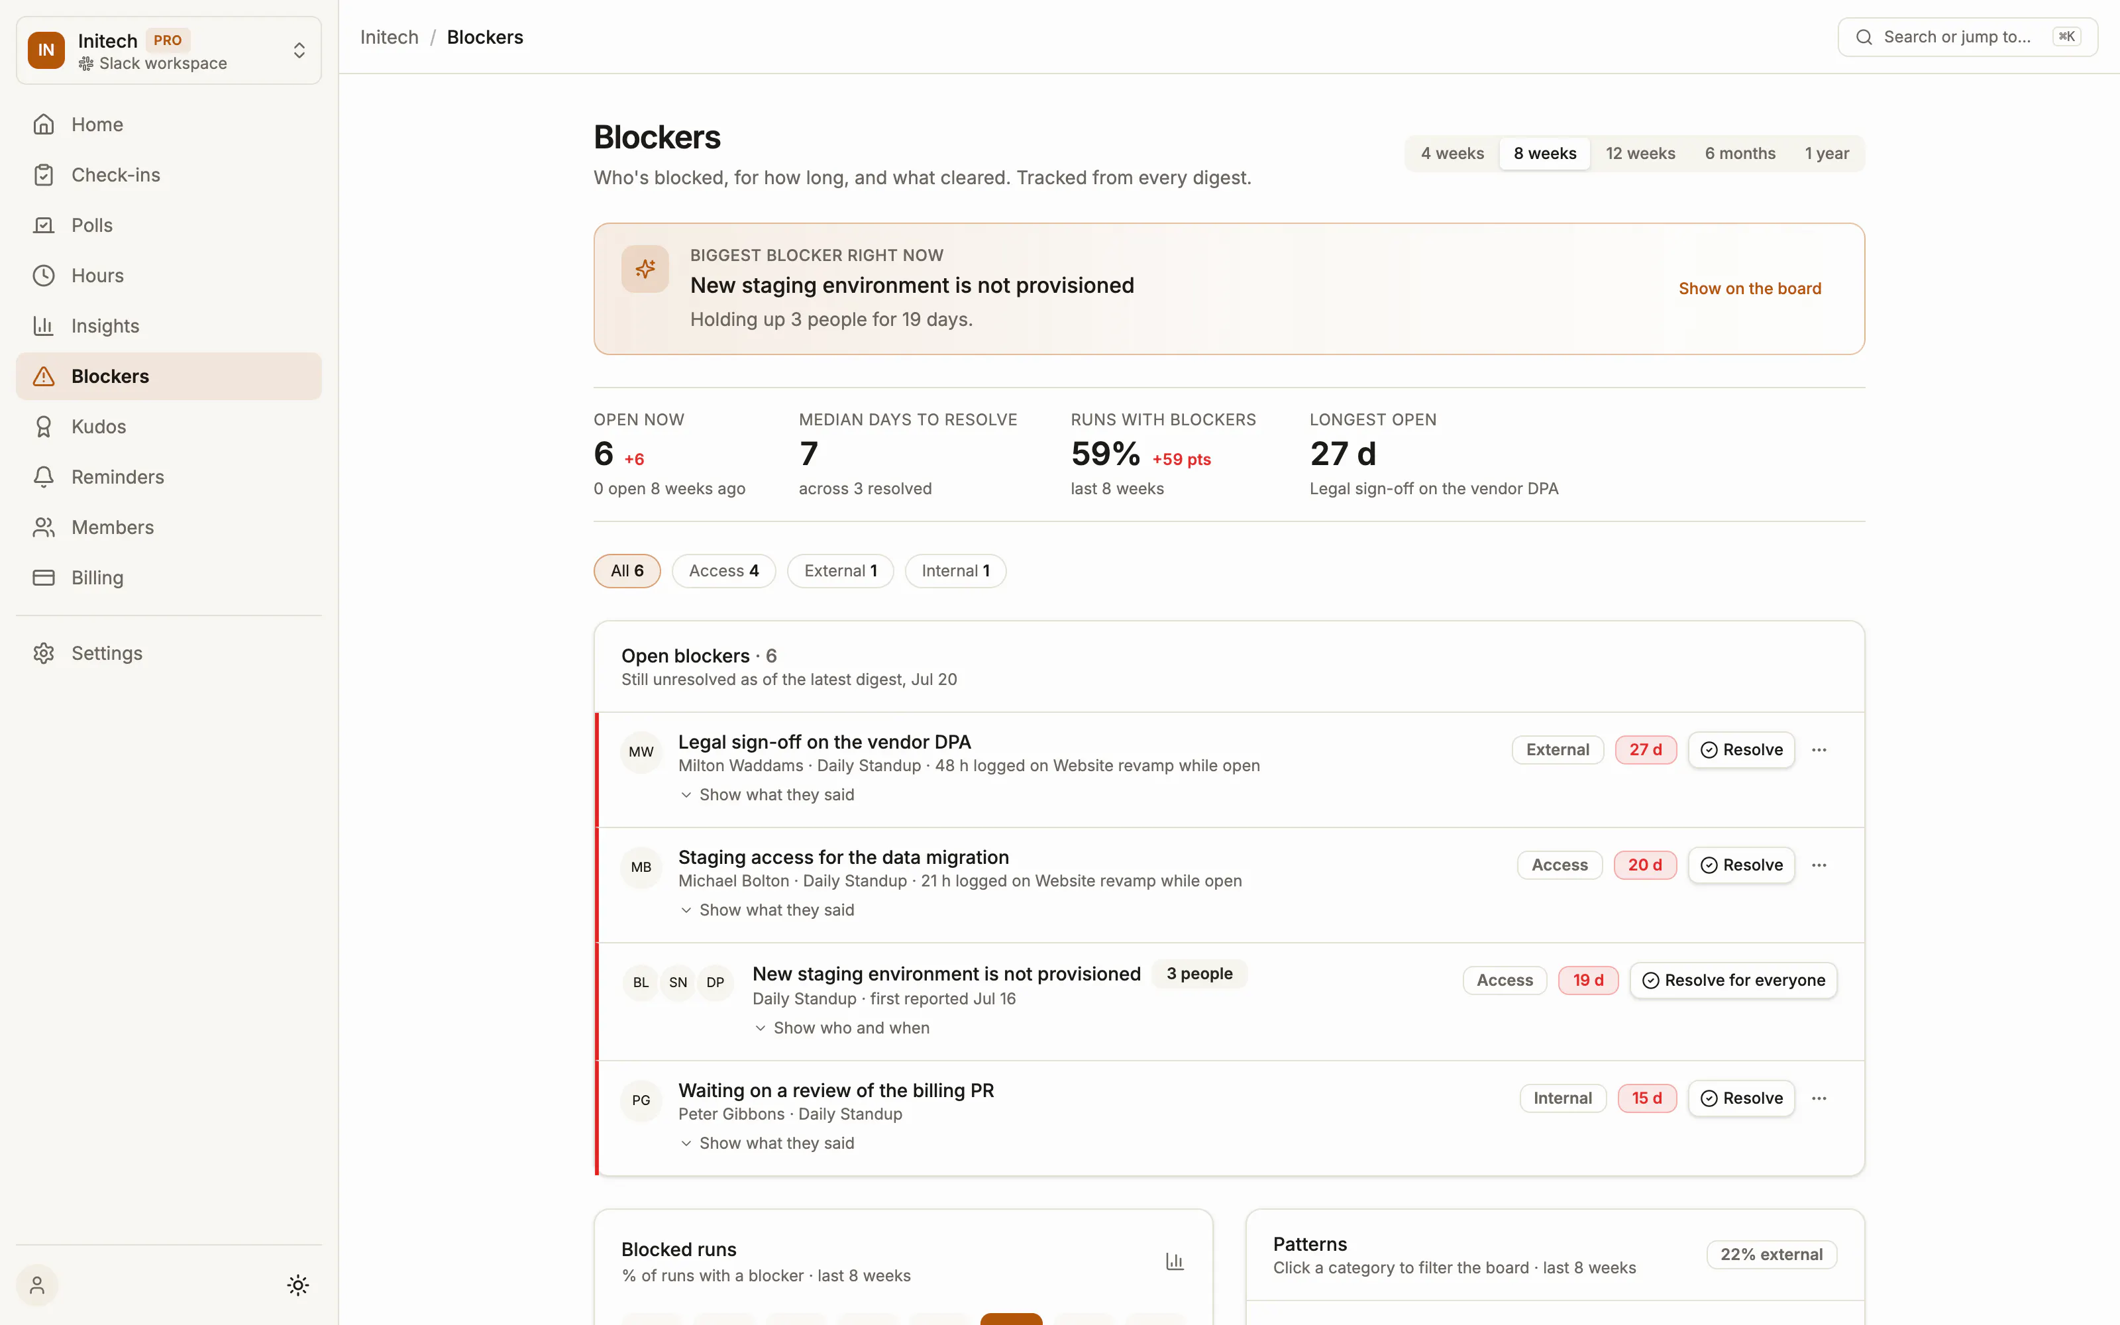
Task: Select the 12 weeks time range
Action: tap(1641, 154)
